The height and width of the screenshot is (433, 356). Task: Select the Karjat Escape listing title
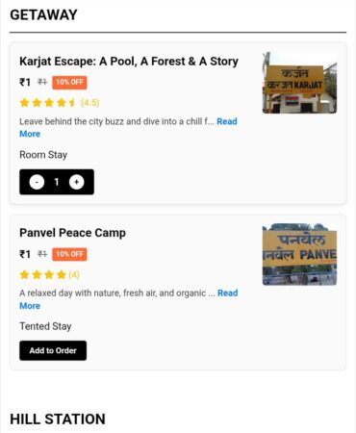tap(129, 62)
